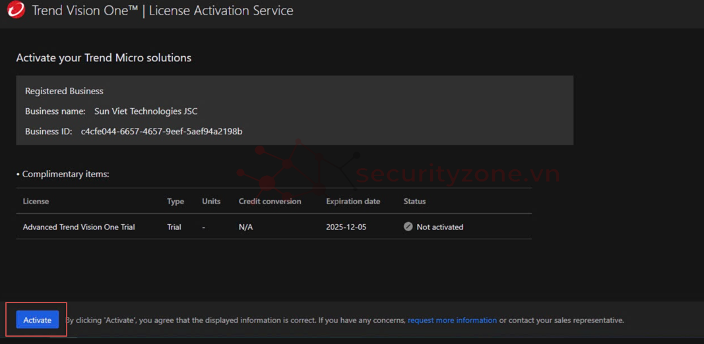Click the Credit conversion column header
The image size is (704, 344).
click(x=270, y=201)
